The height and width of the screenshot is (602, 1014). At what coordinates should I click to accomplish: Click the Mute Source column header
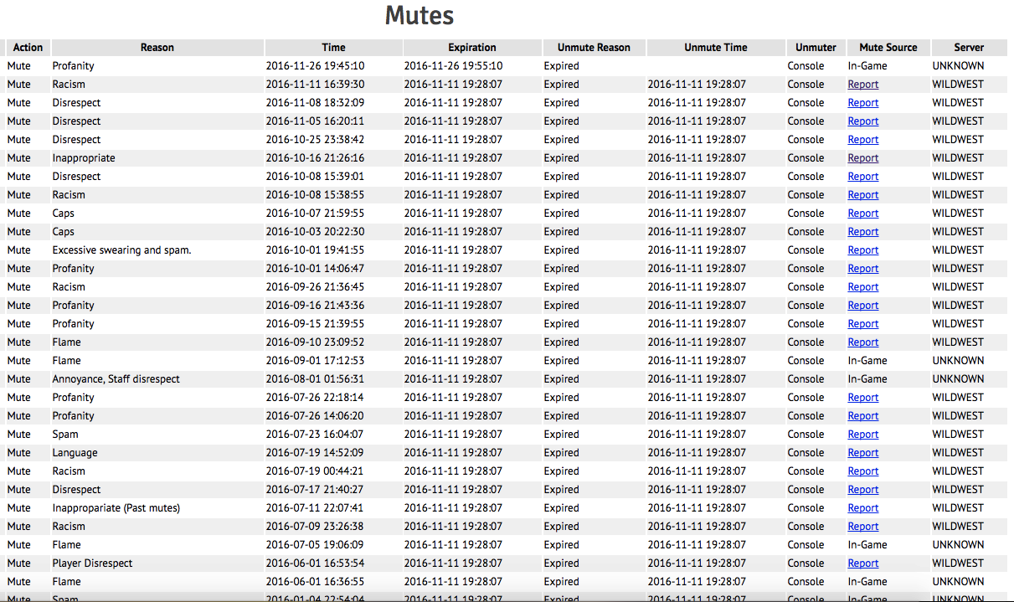pyautogui.click(x=888, y=48)
